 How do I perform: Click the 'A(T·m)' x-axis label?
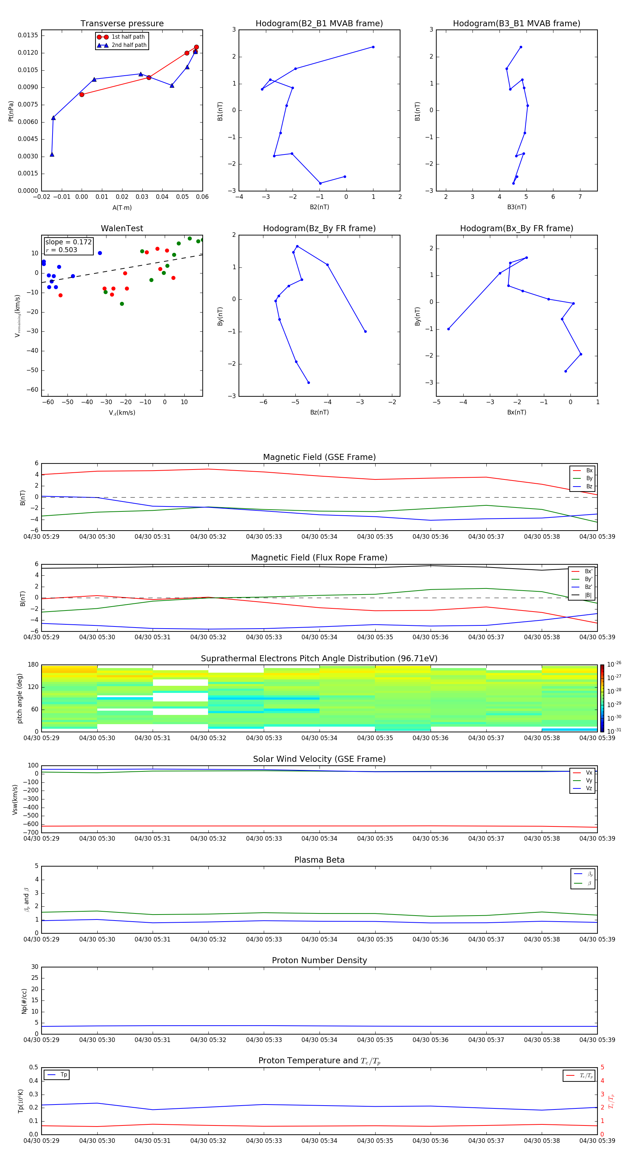[122, 207]
